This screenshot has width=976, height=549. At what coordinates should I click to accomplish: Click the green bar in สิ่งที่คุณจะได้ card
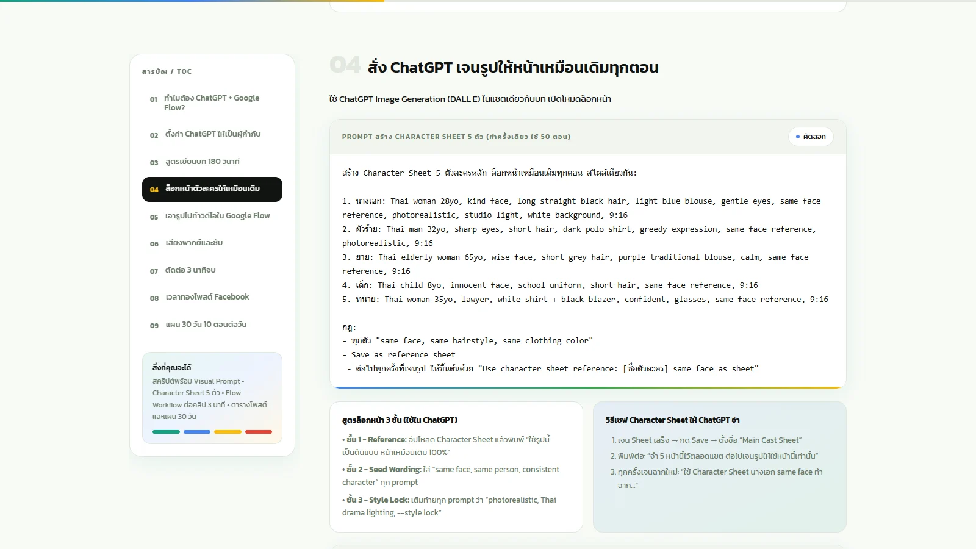click(x=166, y=432)
